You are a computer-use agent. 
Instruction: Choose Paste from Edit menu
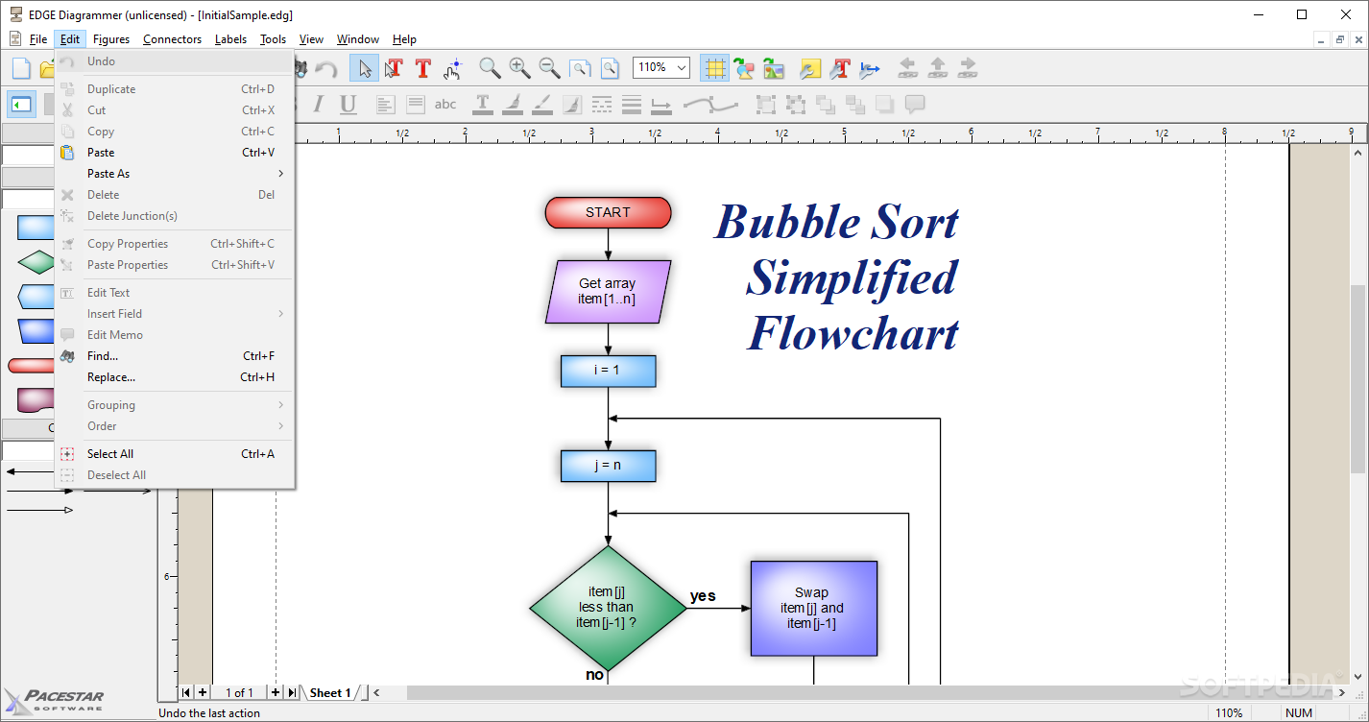175,153
